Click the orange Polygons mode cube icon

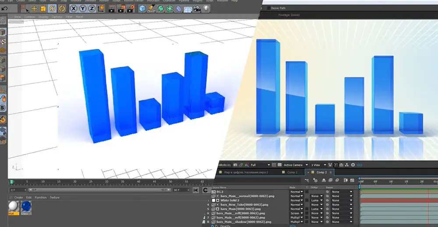(x=3, y=78)
